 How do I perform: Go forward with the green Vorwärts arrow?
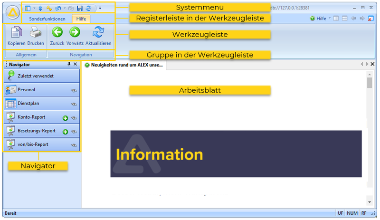click(75, 32)
